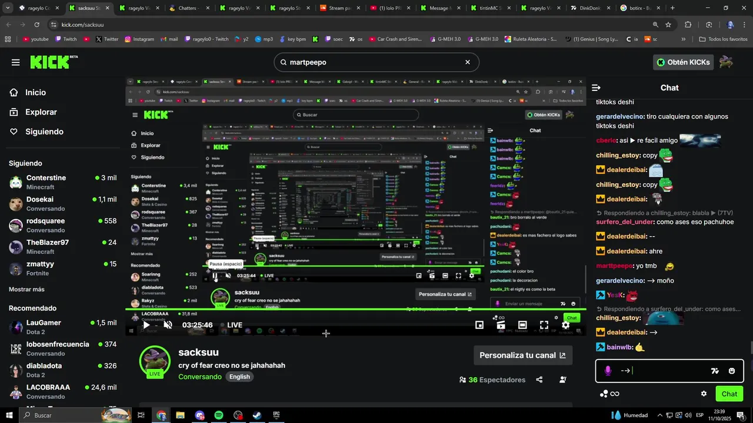The width and height of the screenshot is (753, 423).
Task: Open the Siguiendo page from the sidebar
Action: [x=44, y=132]
